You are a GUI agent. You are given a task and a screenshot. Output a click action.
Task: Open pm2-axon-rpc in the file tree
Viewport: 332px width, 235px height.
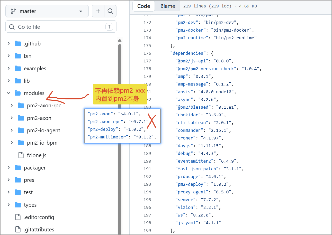pos(44,105)
